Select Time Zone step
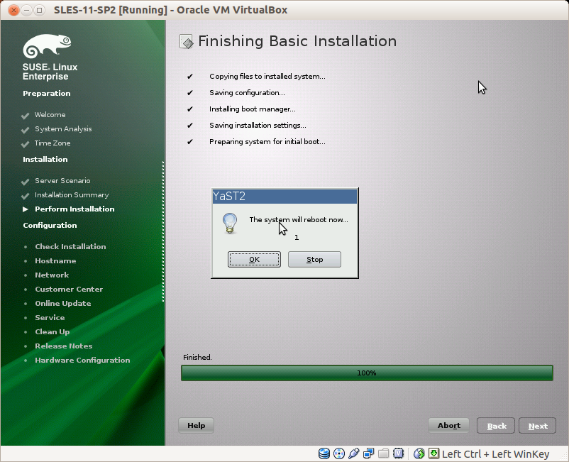This screenshot has height=462, width=569. coord(53,143)
